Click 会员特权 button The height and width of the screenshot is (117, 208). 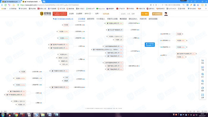[157, 14]
